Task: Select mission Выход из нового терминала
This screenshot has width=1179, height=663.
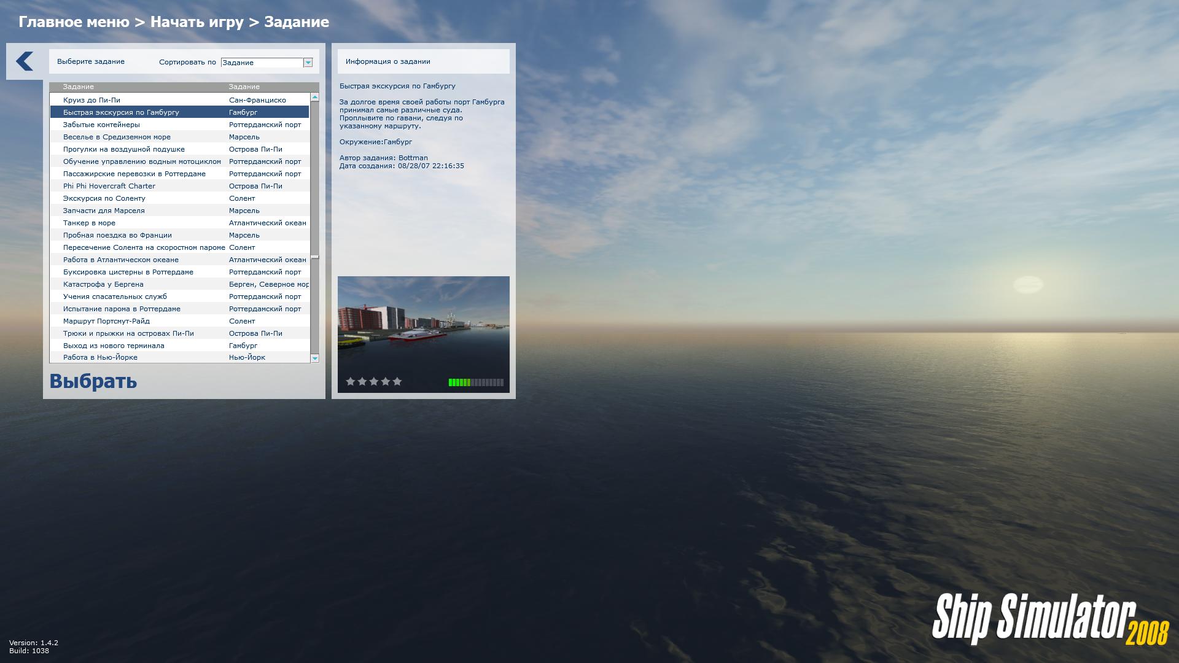Action: pyautogui.click(x=179, y=346)
